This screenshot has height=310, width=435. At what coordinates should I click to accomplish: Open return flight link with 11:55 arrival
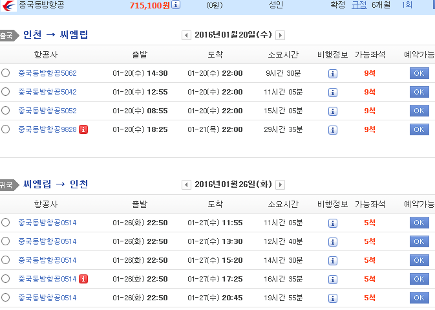coord(47,223)
